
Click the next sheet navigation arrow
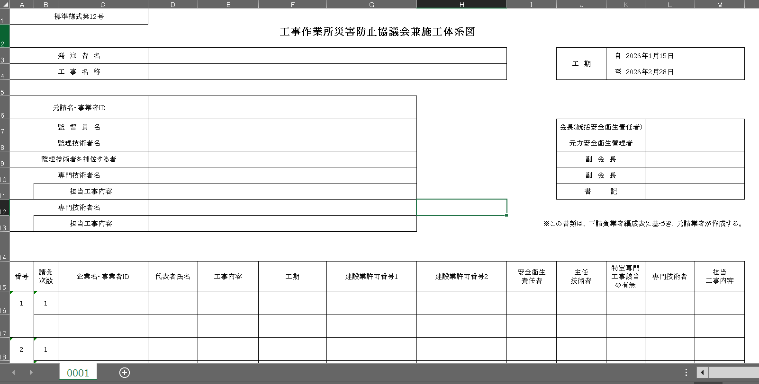(31, 373)
